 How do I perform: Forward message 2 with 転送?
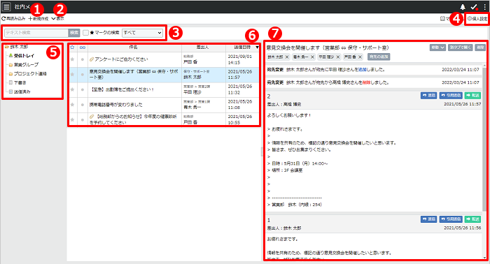click(472, 96)
